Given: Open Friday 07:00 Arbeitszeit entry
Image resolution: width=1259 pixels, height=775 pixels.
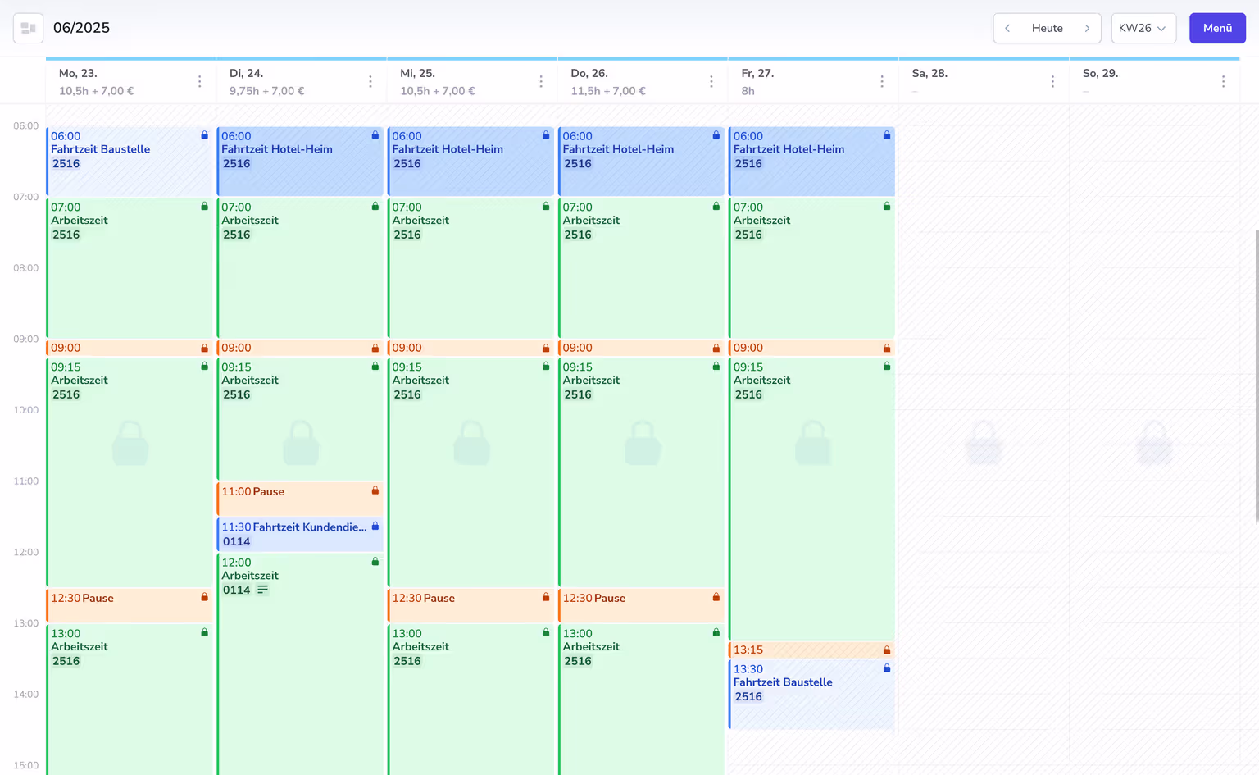Looking at the screenshot, I should [811, 268].
